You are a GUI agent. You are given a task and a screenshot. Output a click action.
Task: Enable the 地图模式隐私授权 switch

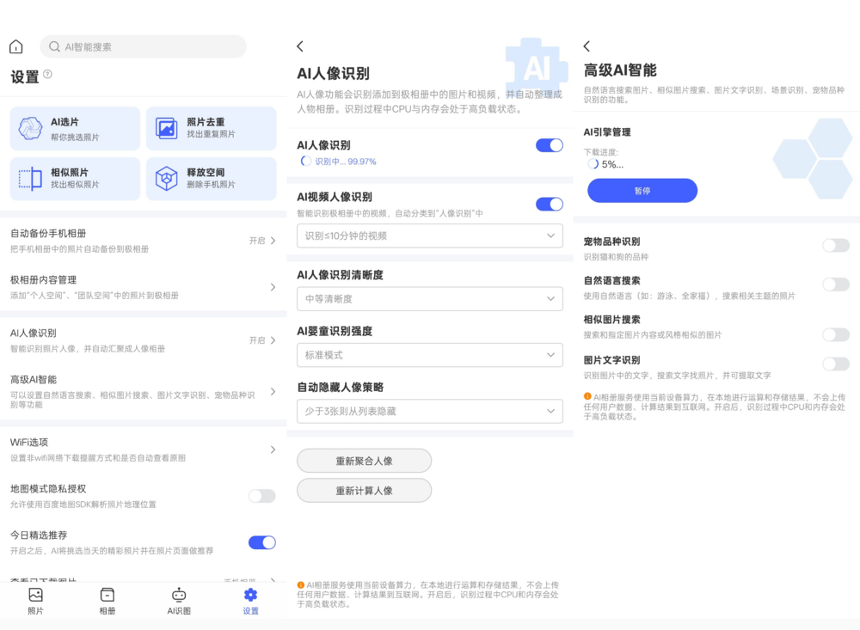[261, 496]
